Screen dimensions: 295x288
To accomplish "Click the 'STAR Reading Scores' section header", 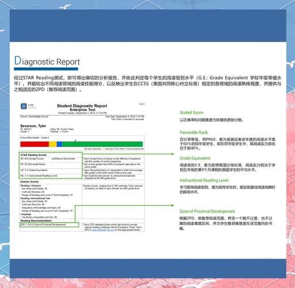I will (33, 155).
